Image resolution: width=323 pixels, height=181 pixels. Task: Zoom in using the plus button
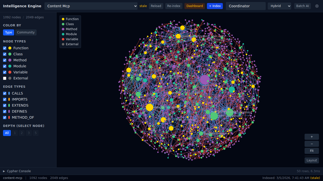pyautogui.click(x=312, y=137)
